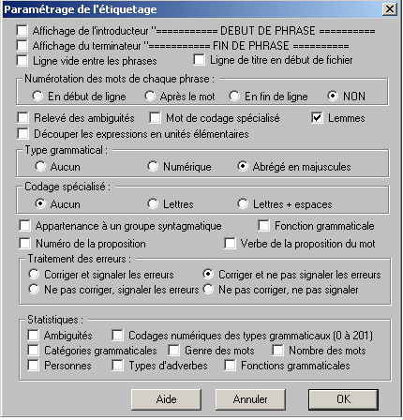Enable the FIN DE PHRASE terminator display
Screen dimensions: 403x420
22,46
